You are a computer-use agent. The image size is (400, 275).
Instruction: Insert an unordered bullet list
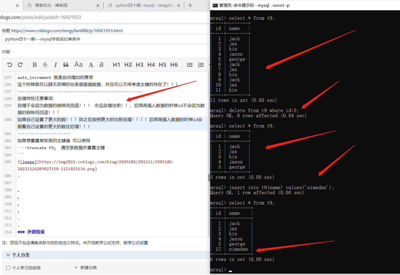[190, 65]
